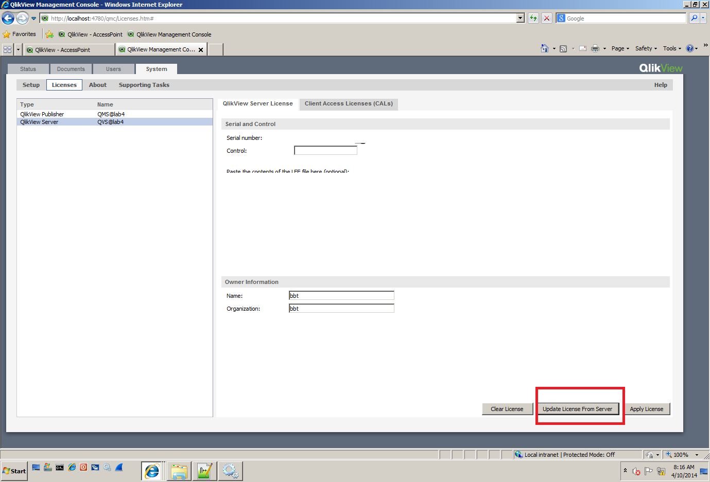This screenshot has width=710, height=482.
Task: Switch to the Documents tab
Action: 71,69
